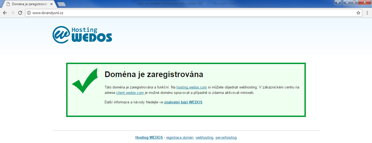Go back using the browser back arrow
Viewport: 372px width, 143px height.
(x=5, y=13)
